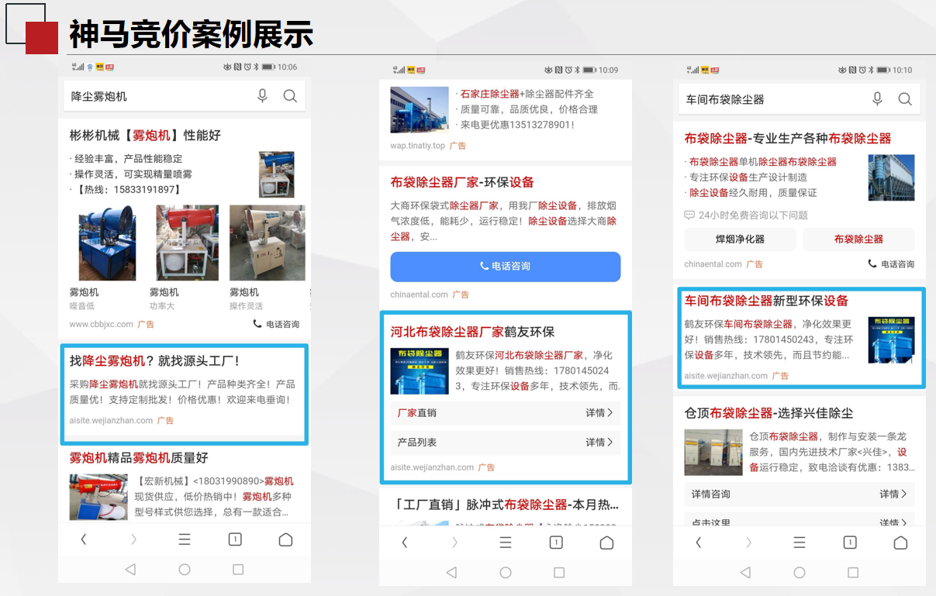
Task: Android home circle on the 10:09 phone
Action: click(x=506, y=573)
